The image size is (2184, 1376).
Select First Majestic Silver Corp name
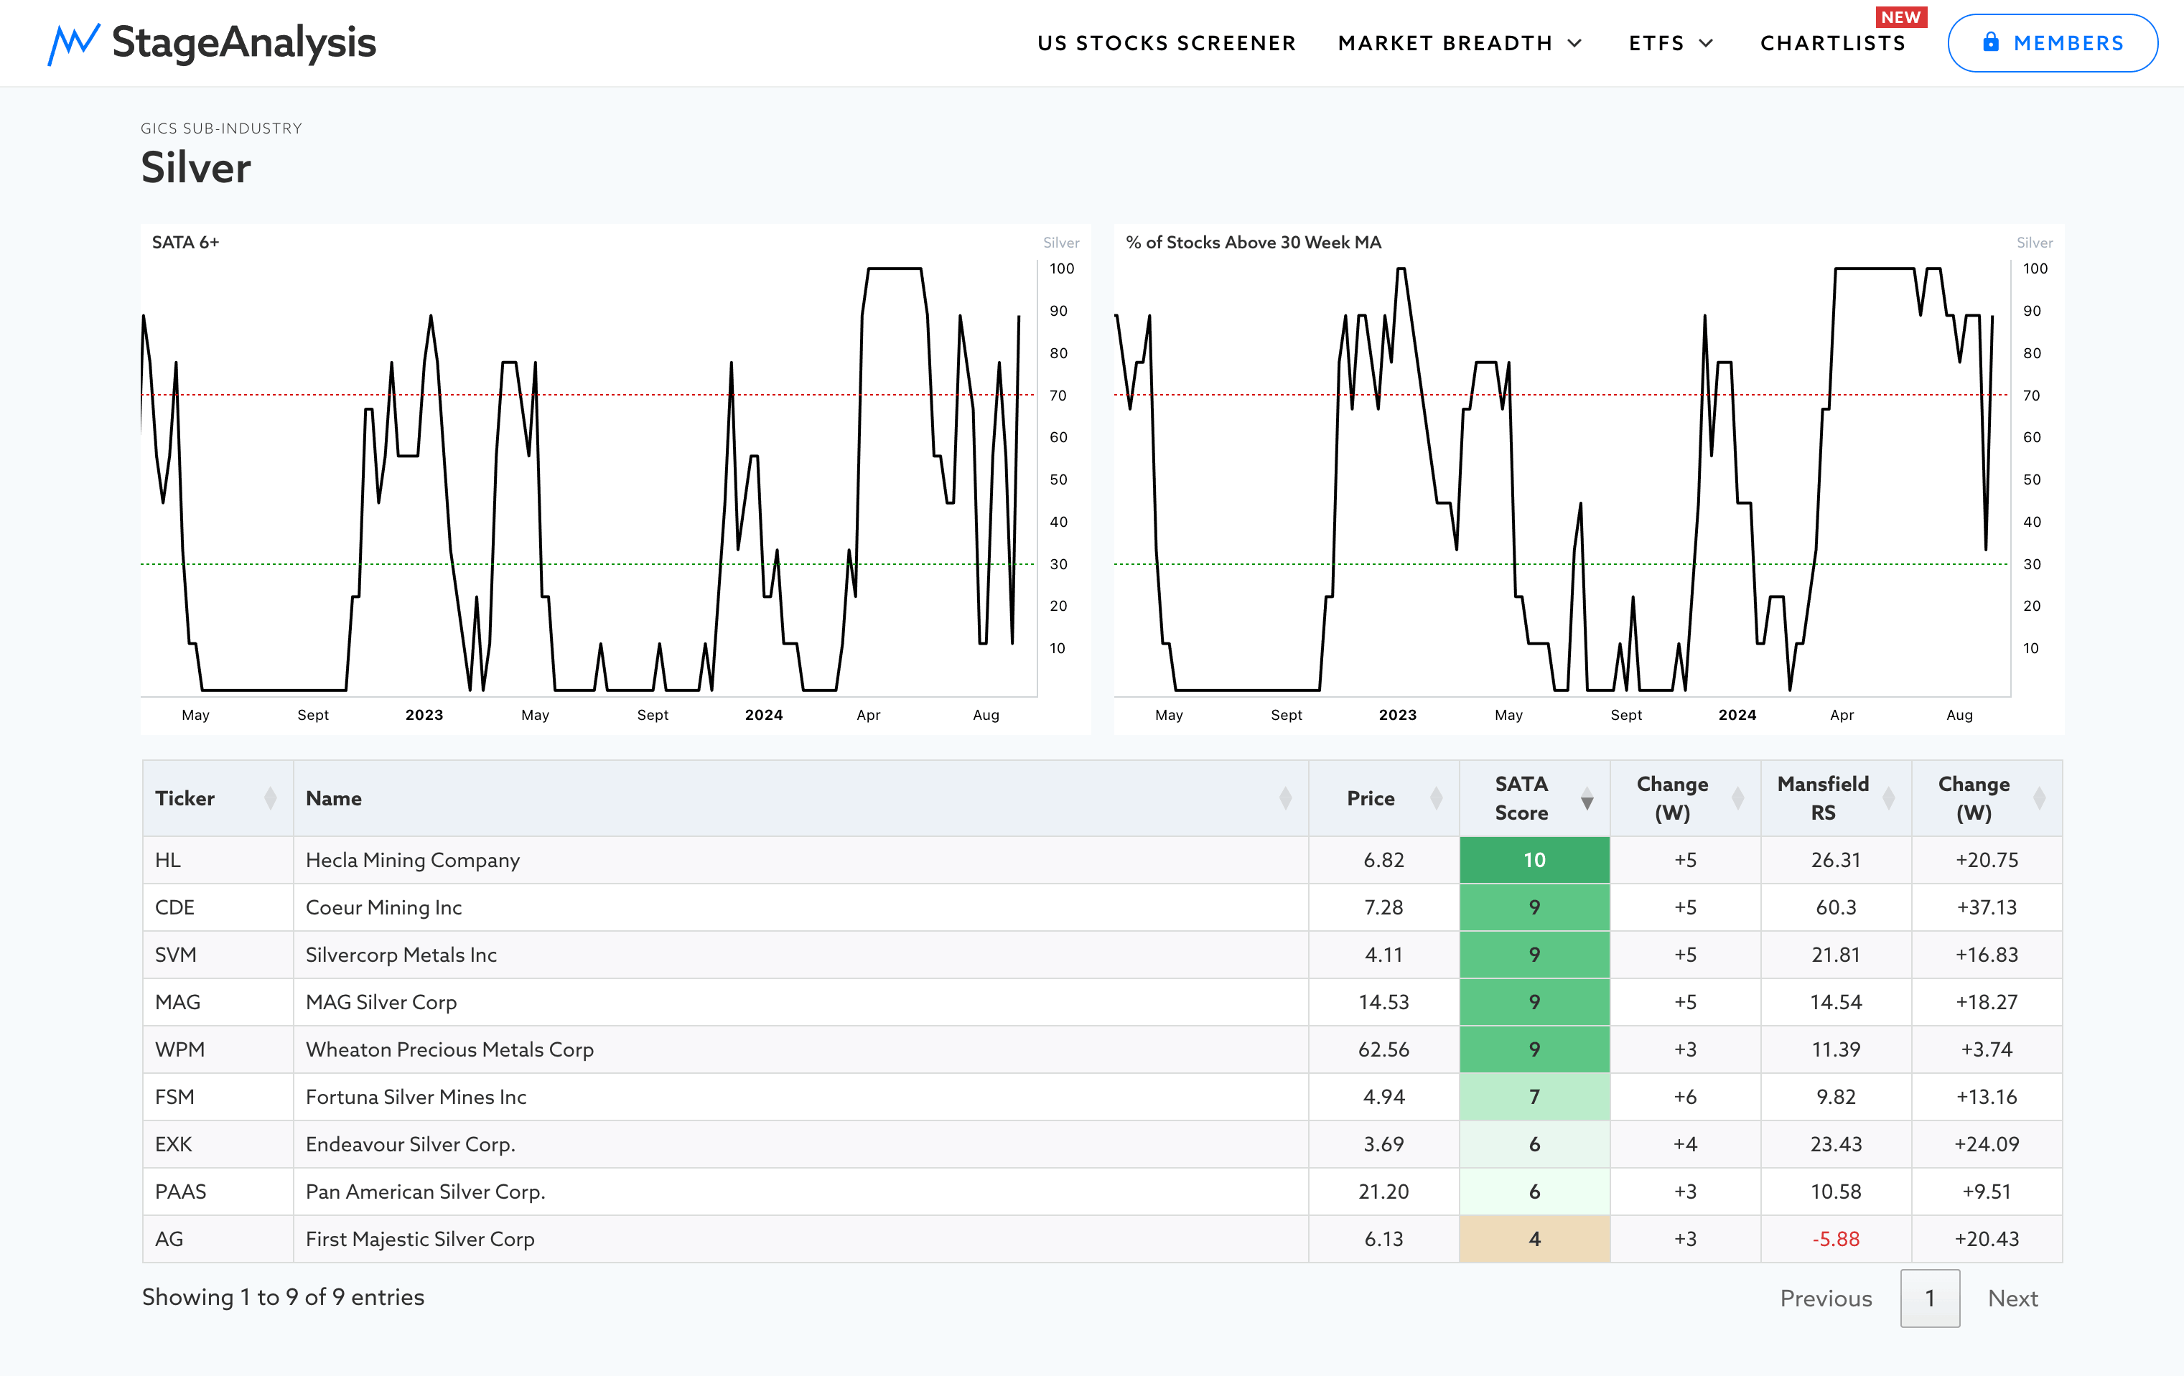tap(420, 1239)
